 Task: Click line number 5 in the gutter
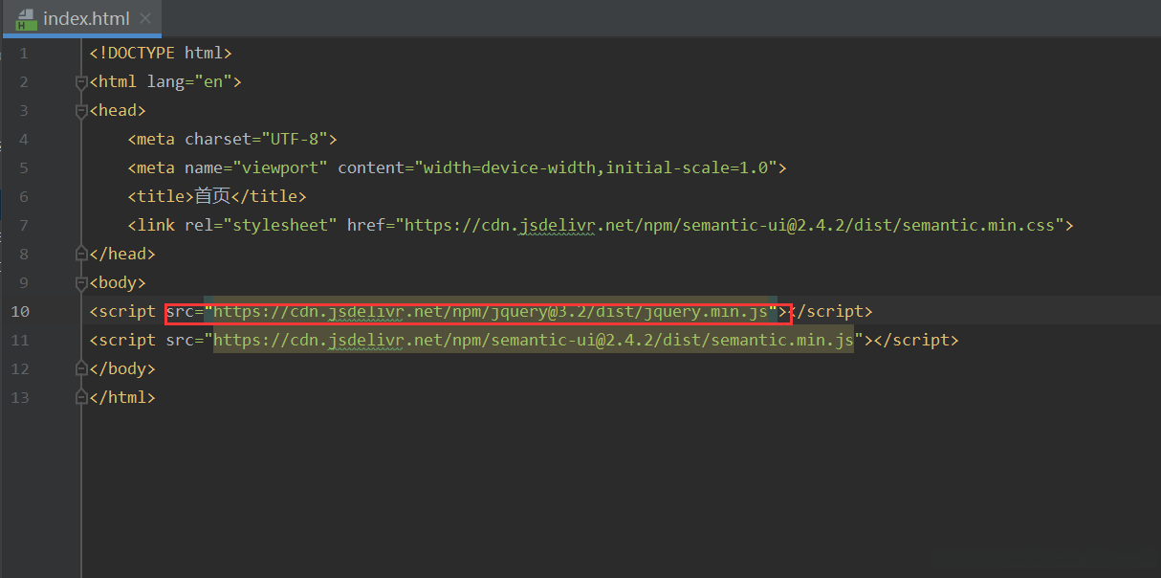[x=24, y=168]
